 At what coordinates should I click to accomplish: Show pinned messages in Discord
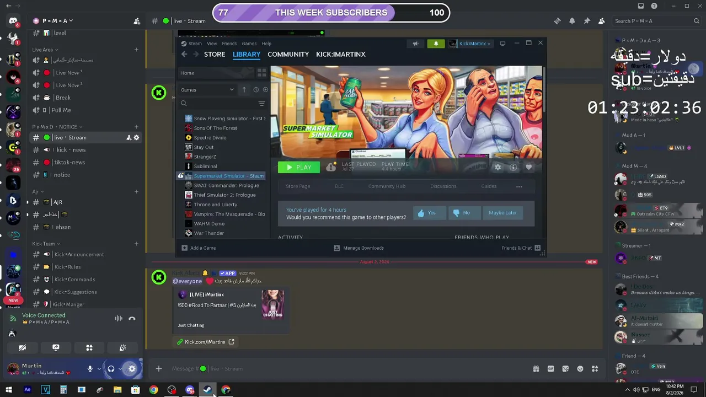pyautogui.click(x=587, y=21)
